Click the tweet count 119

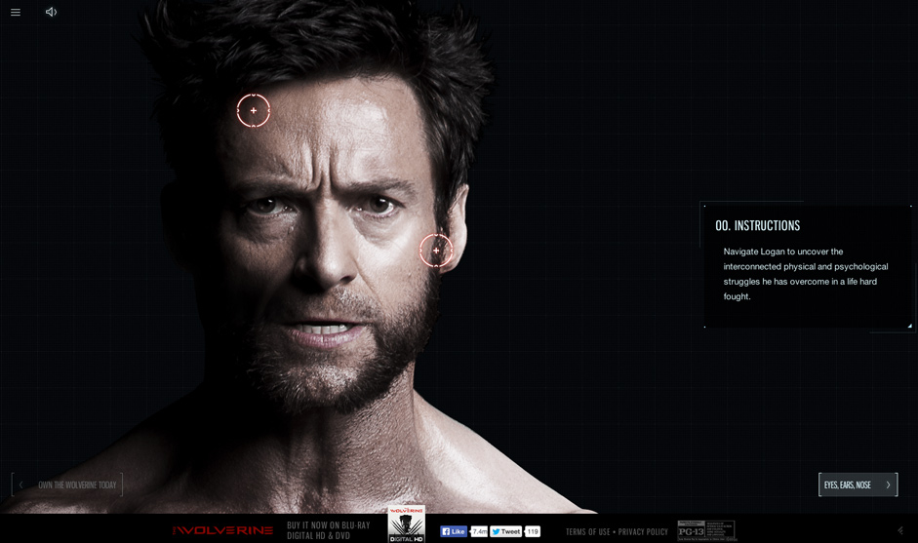(x=533, y=531)
